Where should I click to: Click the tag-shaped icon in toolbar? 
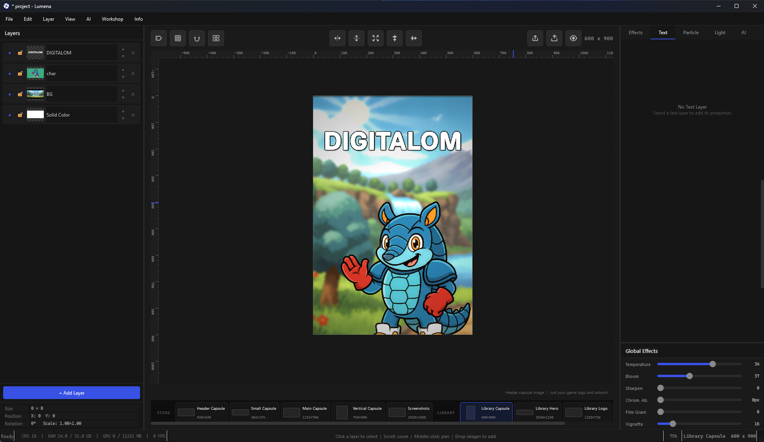159,38
